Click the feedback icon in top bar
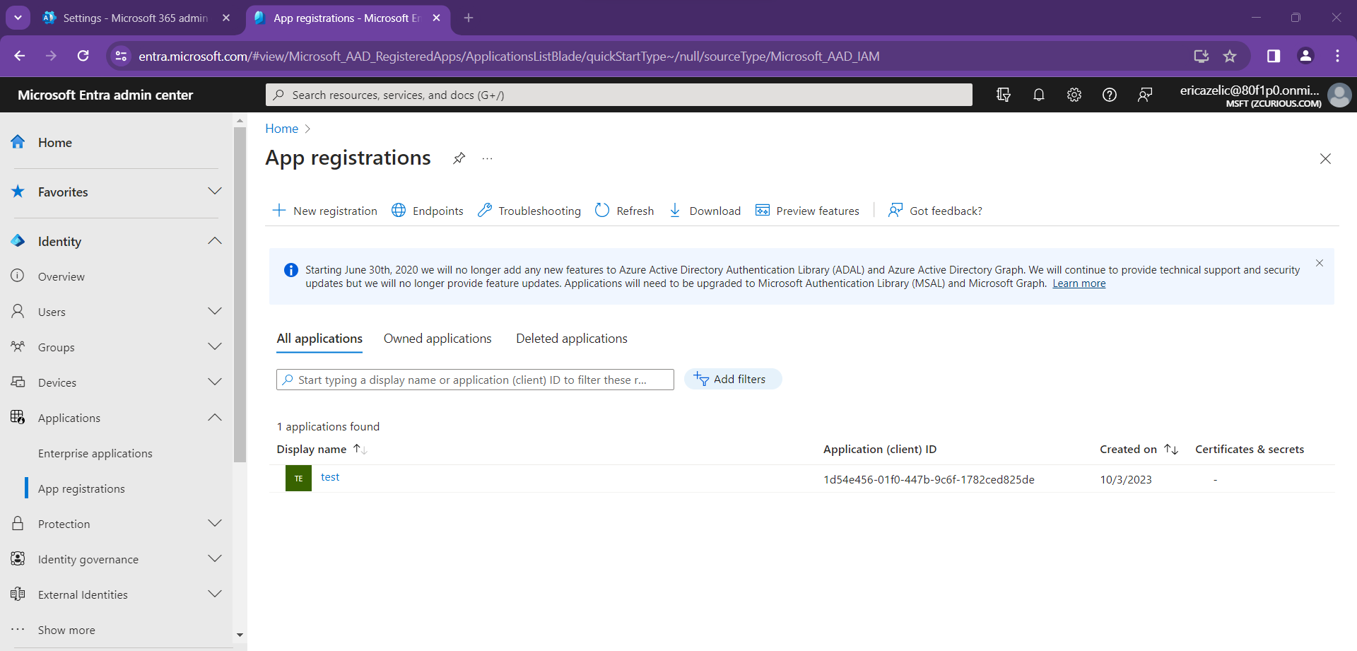1357x651 pixels. pos(1145,95)
